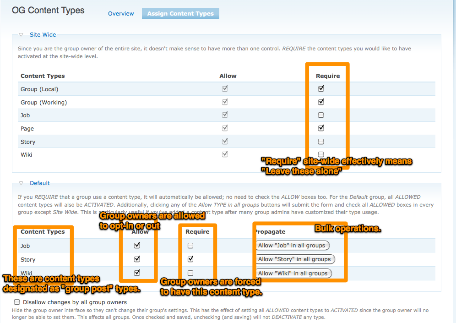Click disabled Allow checkbox for Page
The height and width of the screenshot is (323, 456).
pos(225,128)
